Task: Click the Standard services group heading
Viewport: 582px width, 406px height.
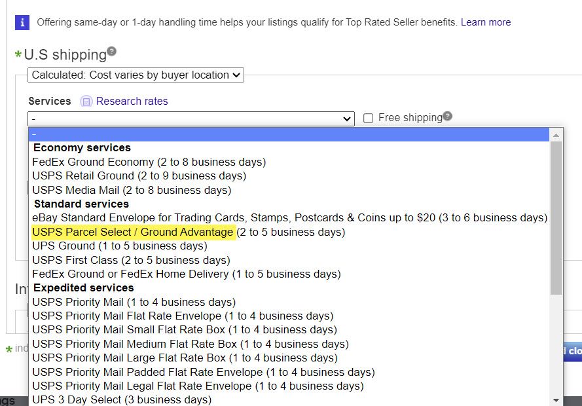Action: (x=82, y=204)
